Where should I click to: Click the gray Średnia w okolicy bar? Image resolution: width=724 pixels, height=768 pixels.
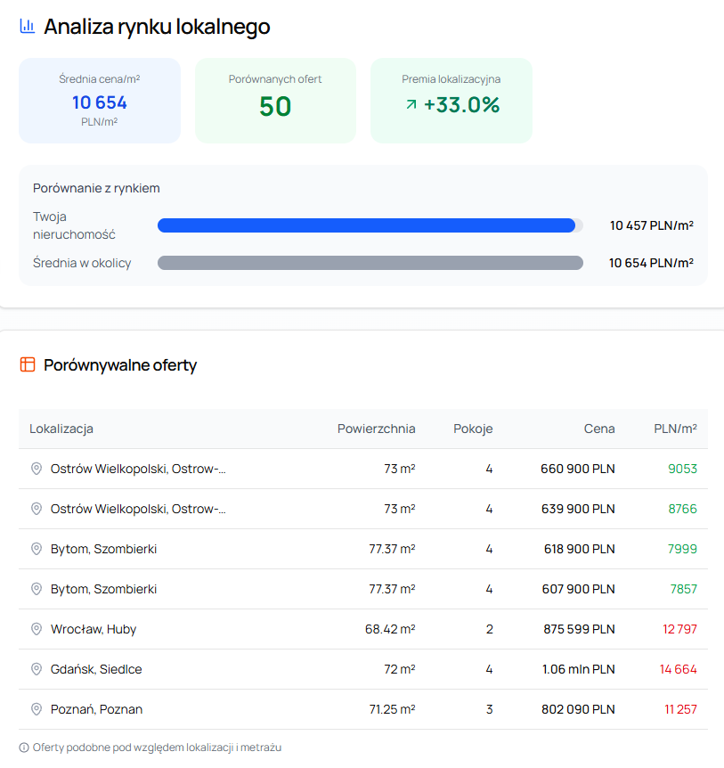[x=370, y=263]
